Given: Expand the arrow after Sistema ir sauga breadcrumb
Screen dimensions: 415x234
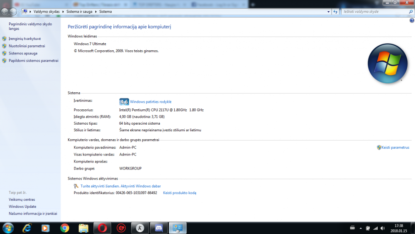Looking at the screenshot, I should coord(96,12).
